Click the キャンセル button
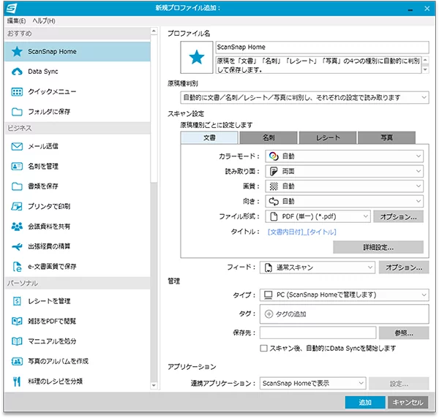This screenshot has width=439, height=418. pos(408,403)
